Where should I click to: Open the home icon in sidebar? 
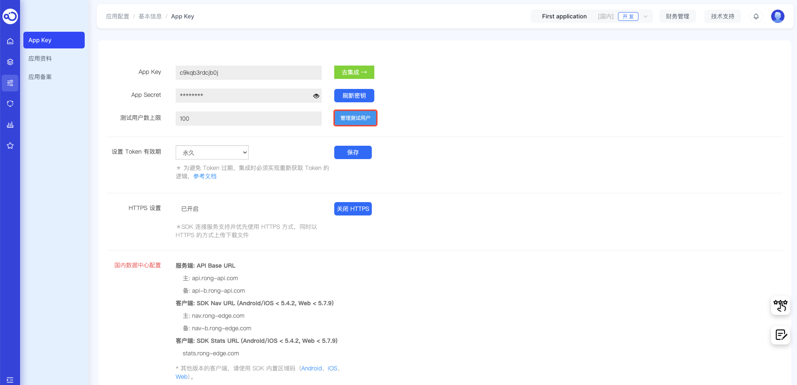(x=10, y=41)
